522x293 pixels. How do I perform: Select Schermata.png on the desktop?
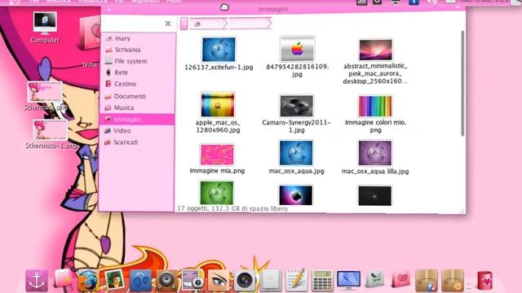(45, 96)
